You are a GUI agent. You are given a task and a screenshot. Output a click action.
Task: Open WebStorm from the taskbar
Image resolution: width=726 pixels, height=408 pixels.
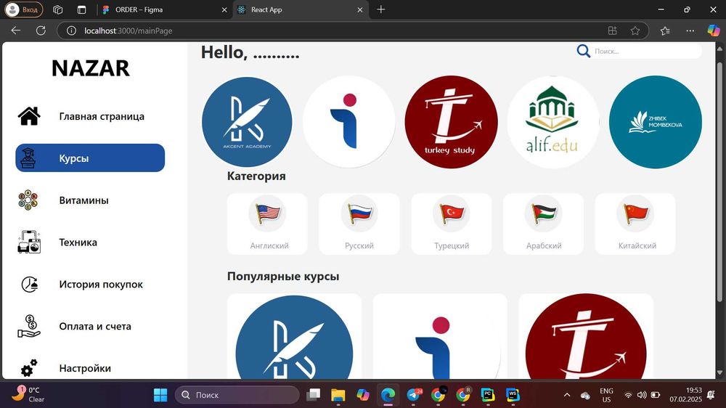513,395
